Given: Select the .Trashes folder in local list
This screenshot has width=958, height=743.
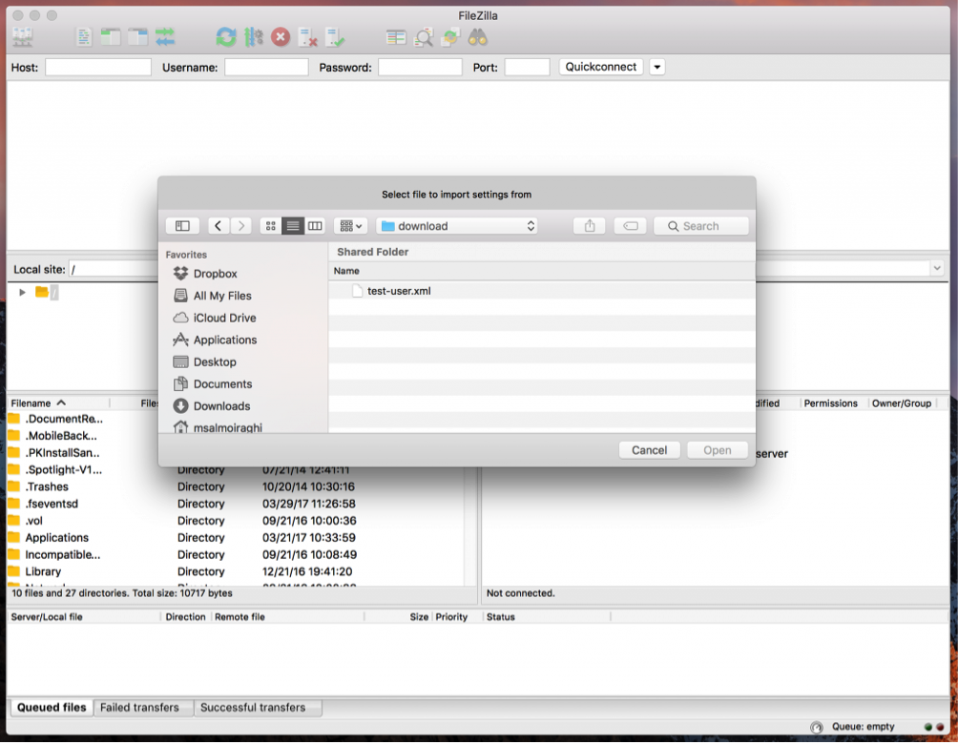Looking at the screenshot, I should pyautogui.click(x=47, y=486).
